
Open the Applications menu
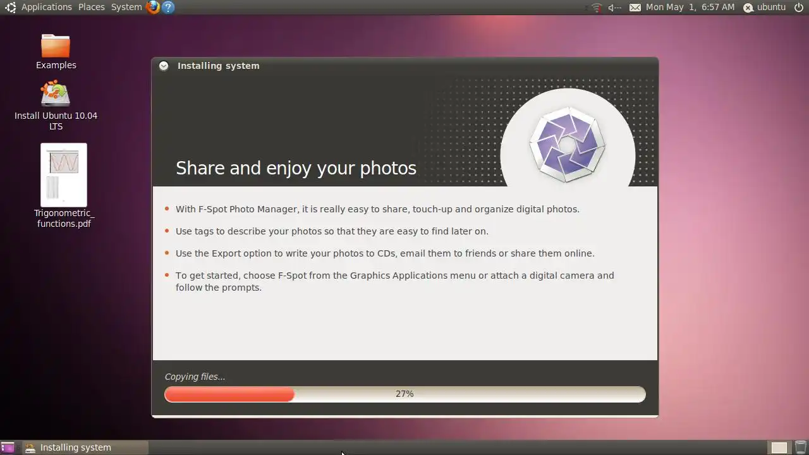click(x=46, y=7)
